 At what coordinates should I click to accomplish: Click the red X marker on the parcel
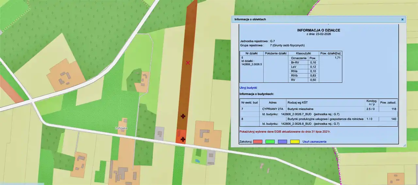point(188,62)
